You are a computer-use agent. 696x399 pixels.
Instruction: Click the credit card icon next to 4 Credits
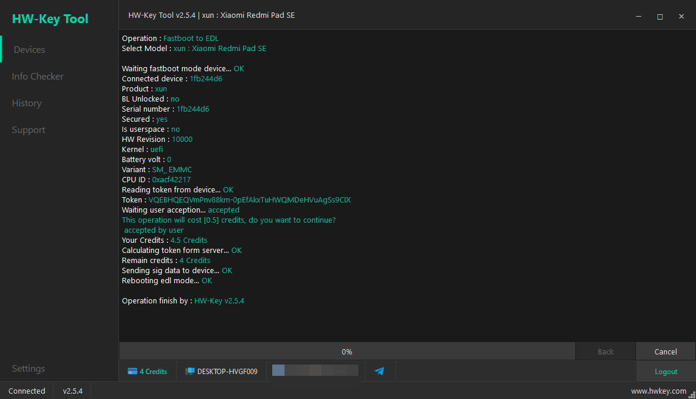[x=133, y=372]
